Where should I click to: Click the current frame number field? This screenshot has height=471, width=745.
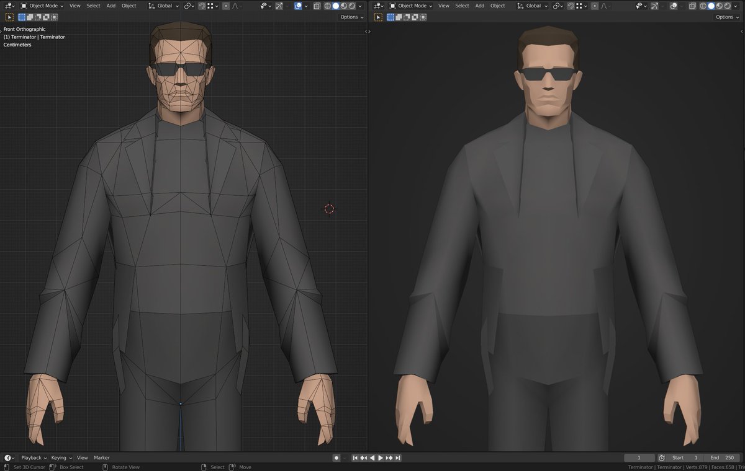[639, 458]
